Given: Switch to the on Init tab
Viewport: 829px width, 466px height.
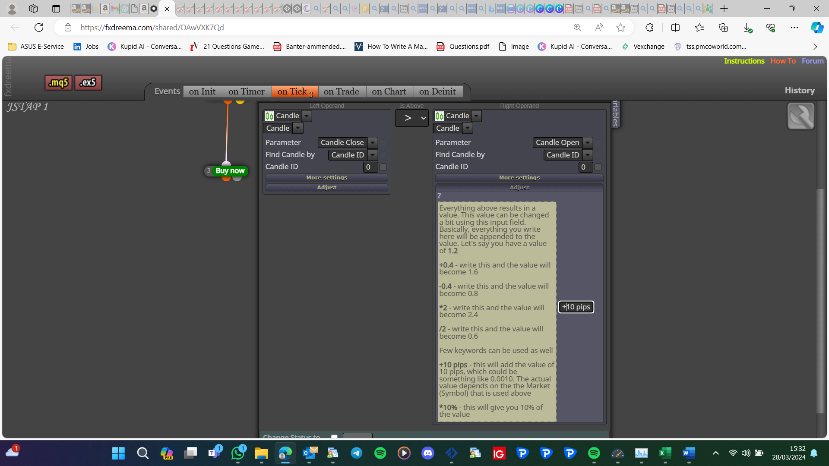Looking at the screenshot, I should [203, 91].
